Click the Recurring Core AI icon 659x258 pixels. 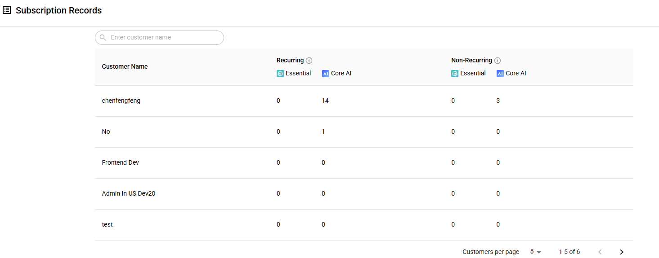point(326,74)
